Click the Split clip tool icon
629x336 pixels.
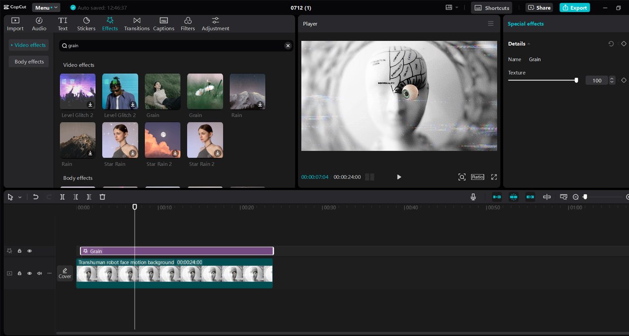[x=62, y=197]
